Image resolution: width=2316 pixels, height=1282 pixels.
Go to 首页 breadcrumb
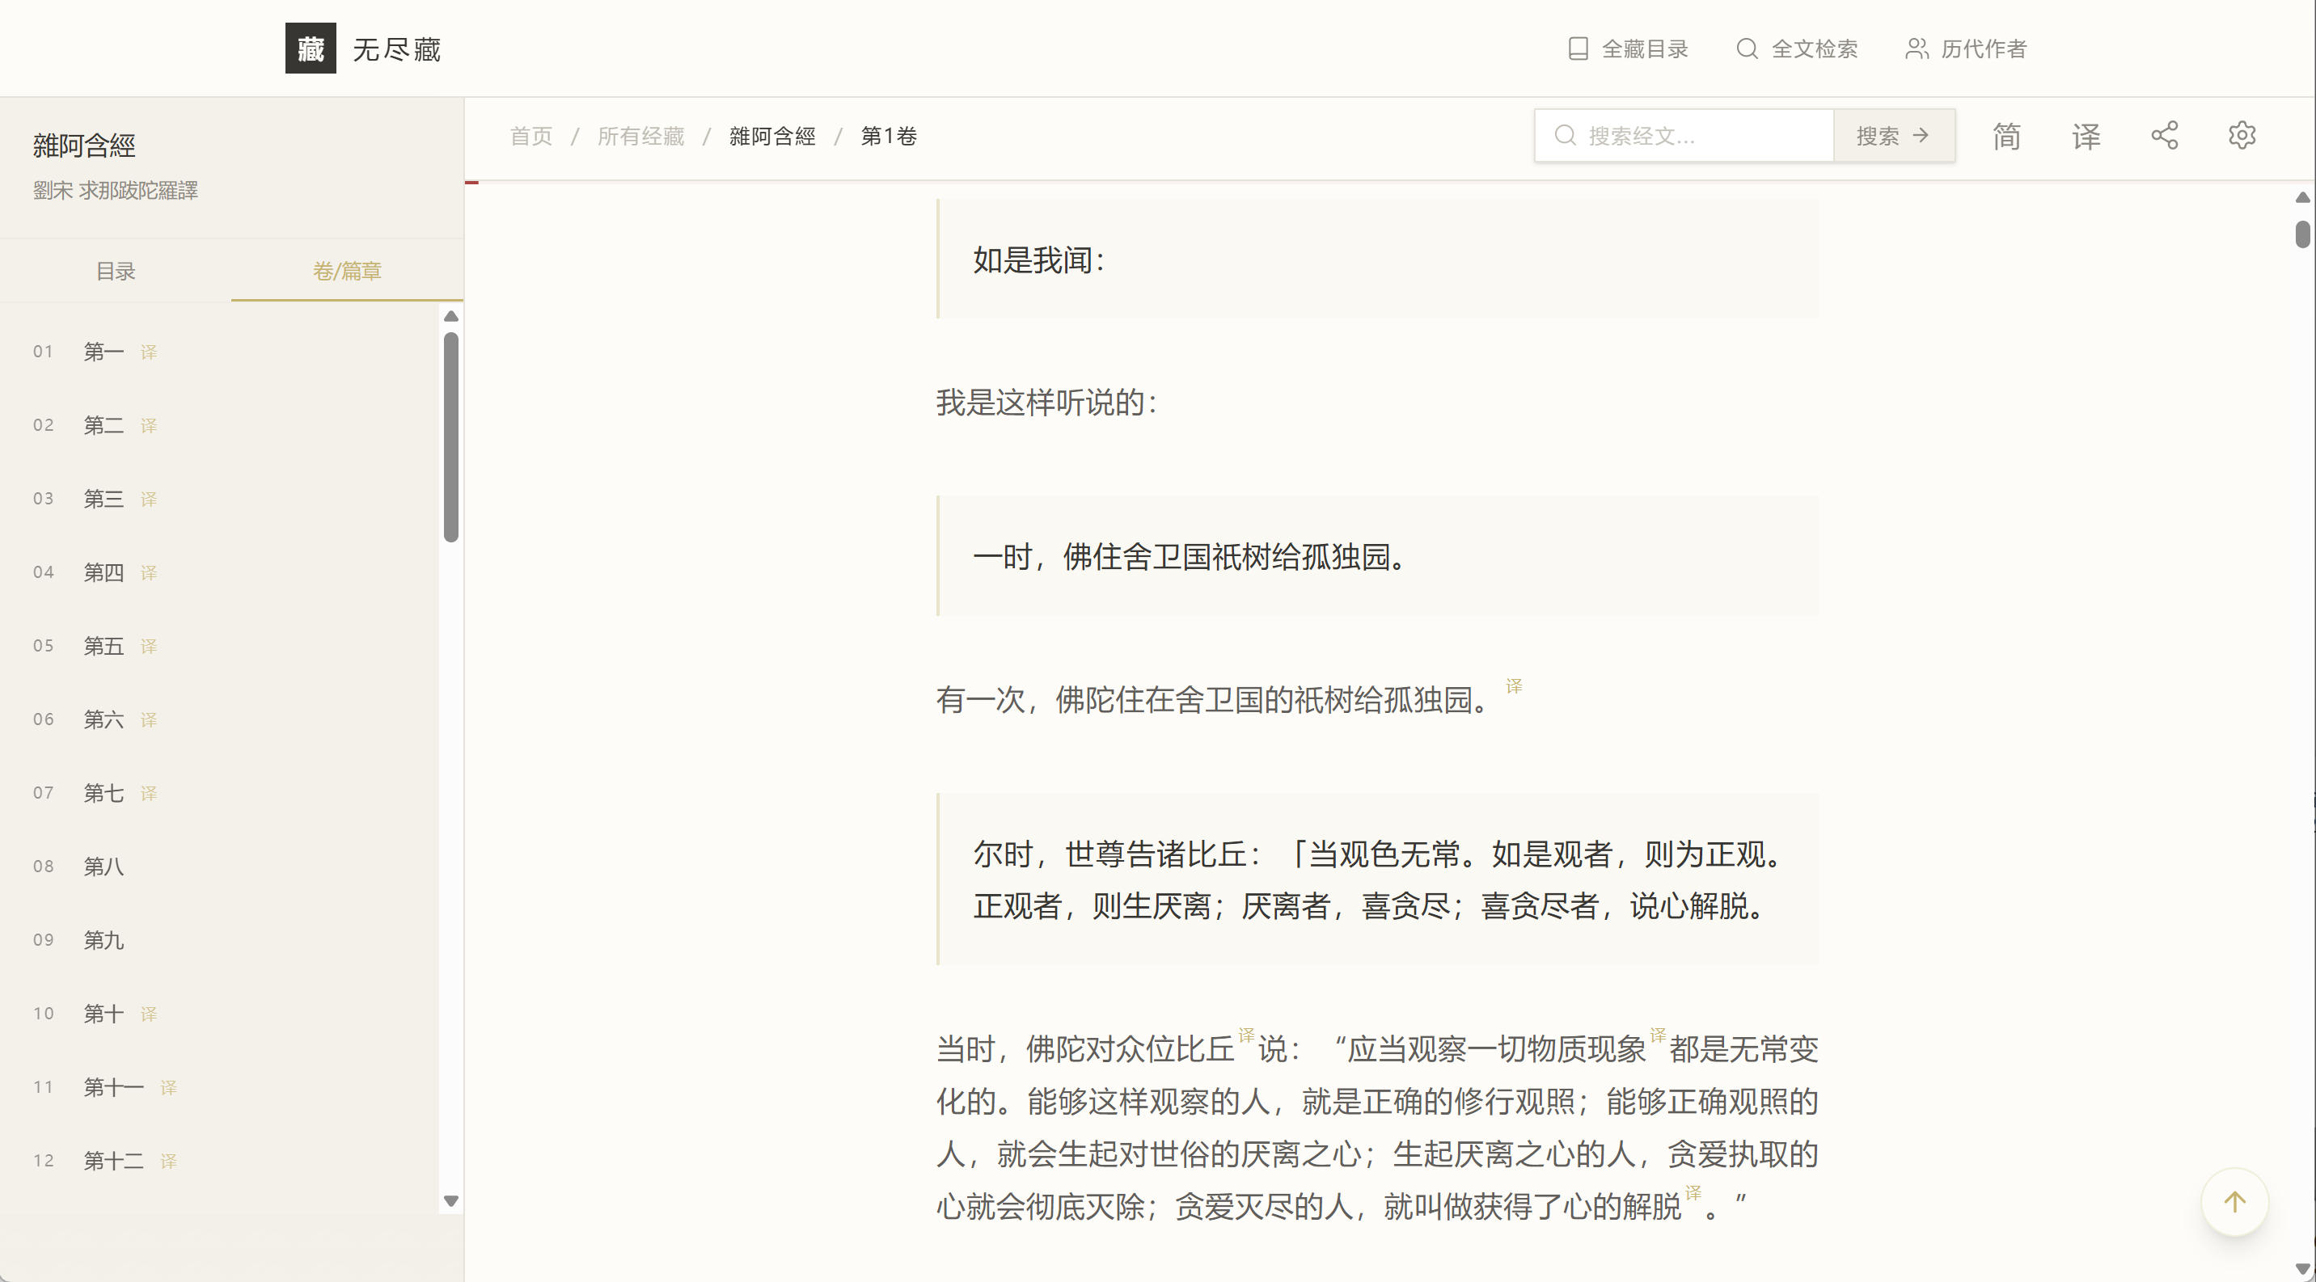coord(530,136)
